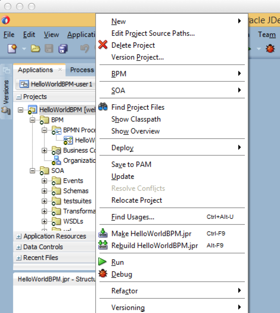Image resolution: width=280 pixels, height=313 pixels.
Task: Select Version Project menu item
Action: click(x=172, y=57)
